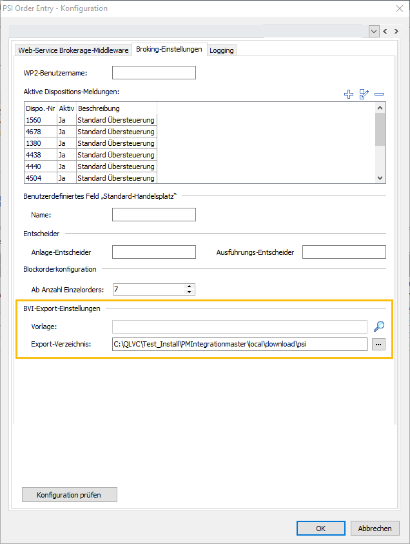
Task: Open the tab list dropdown arrow
Action: [374, 31]
